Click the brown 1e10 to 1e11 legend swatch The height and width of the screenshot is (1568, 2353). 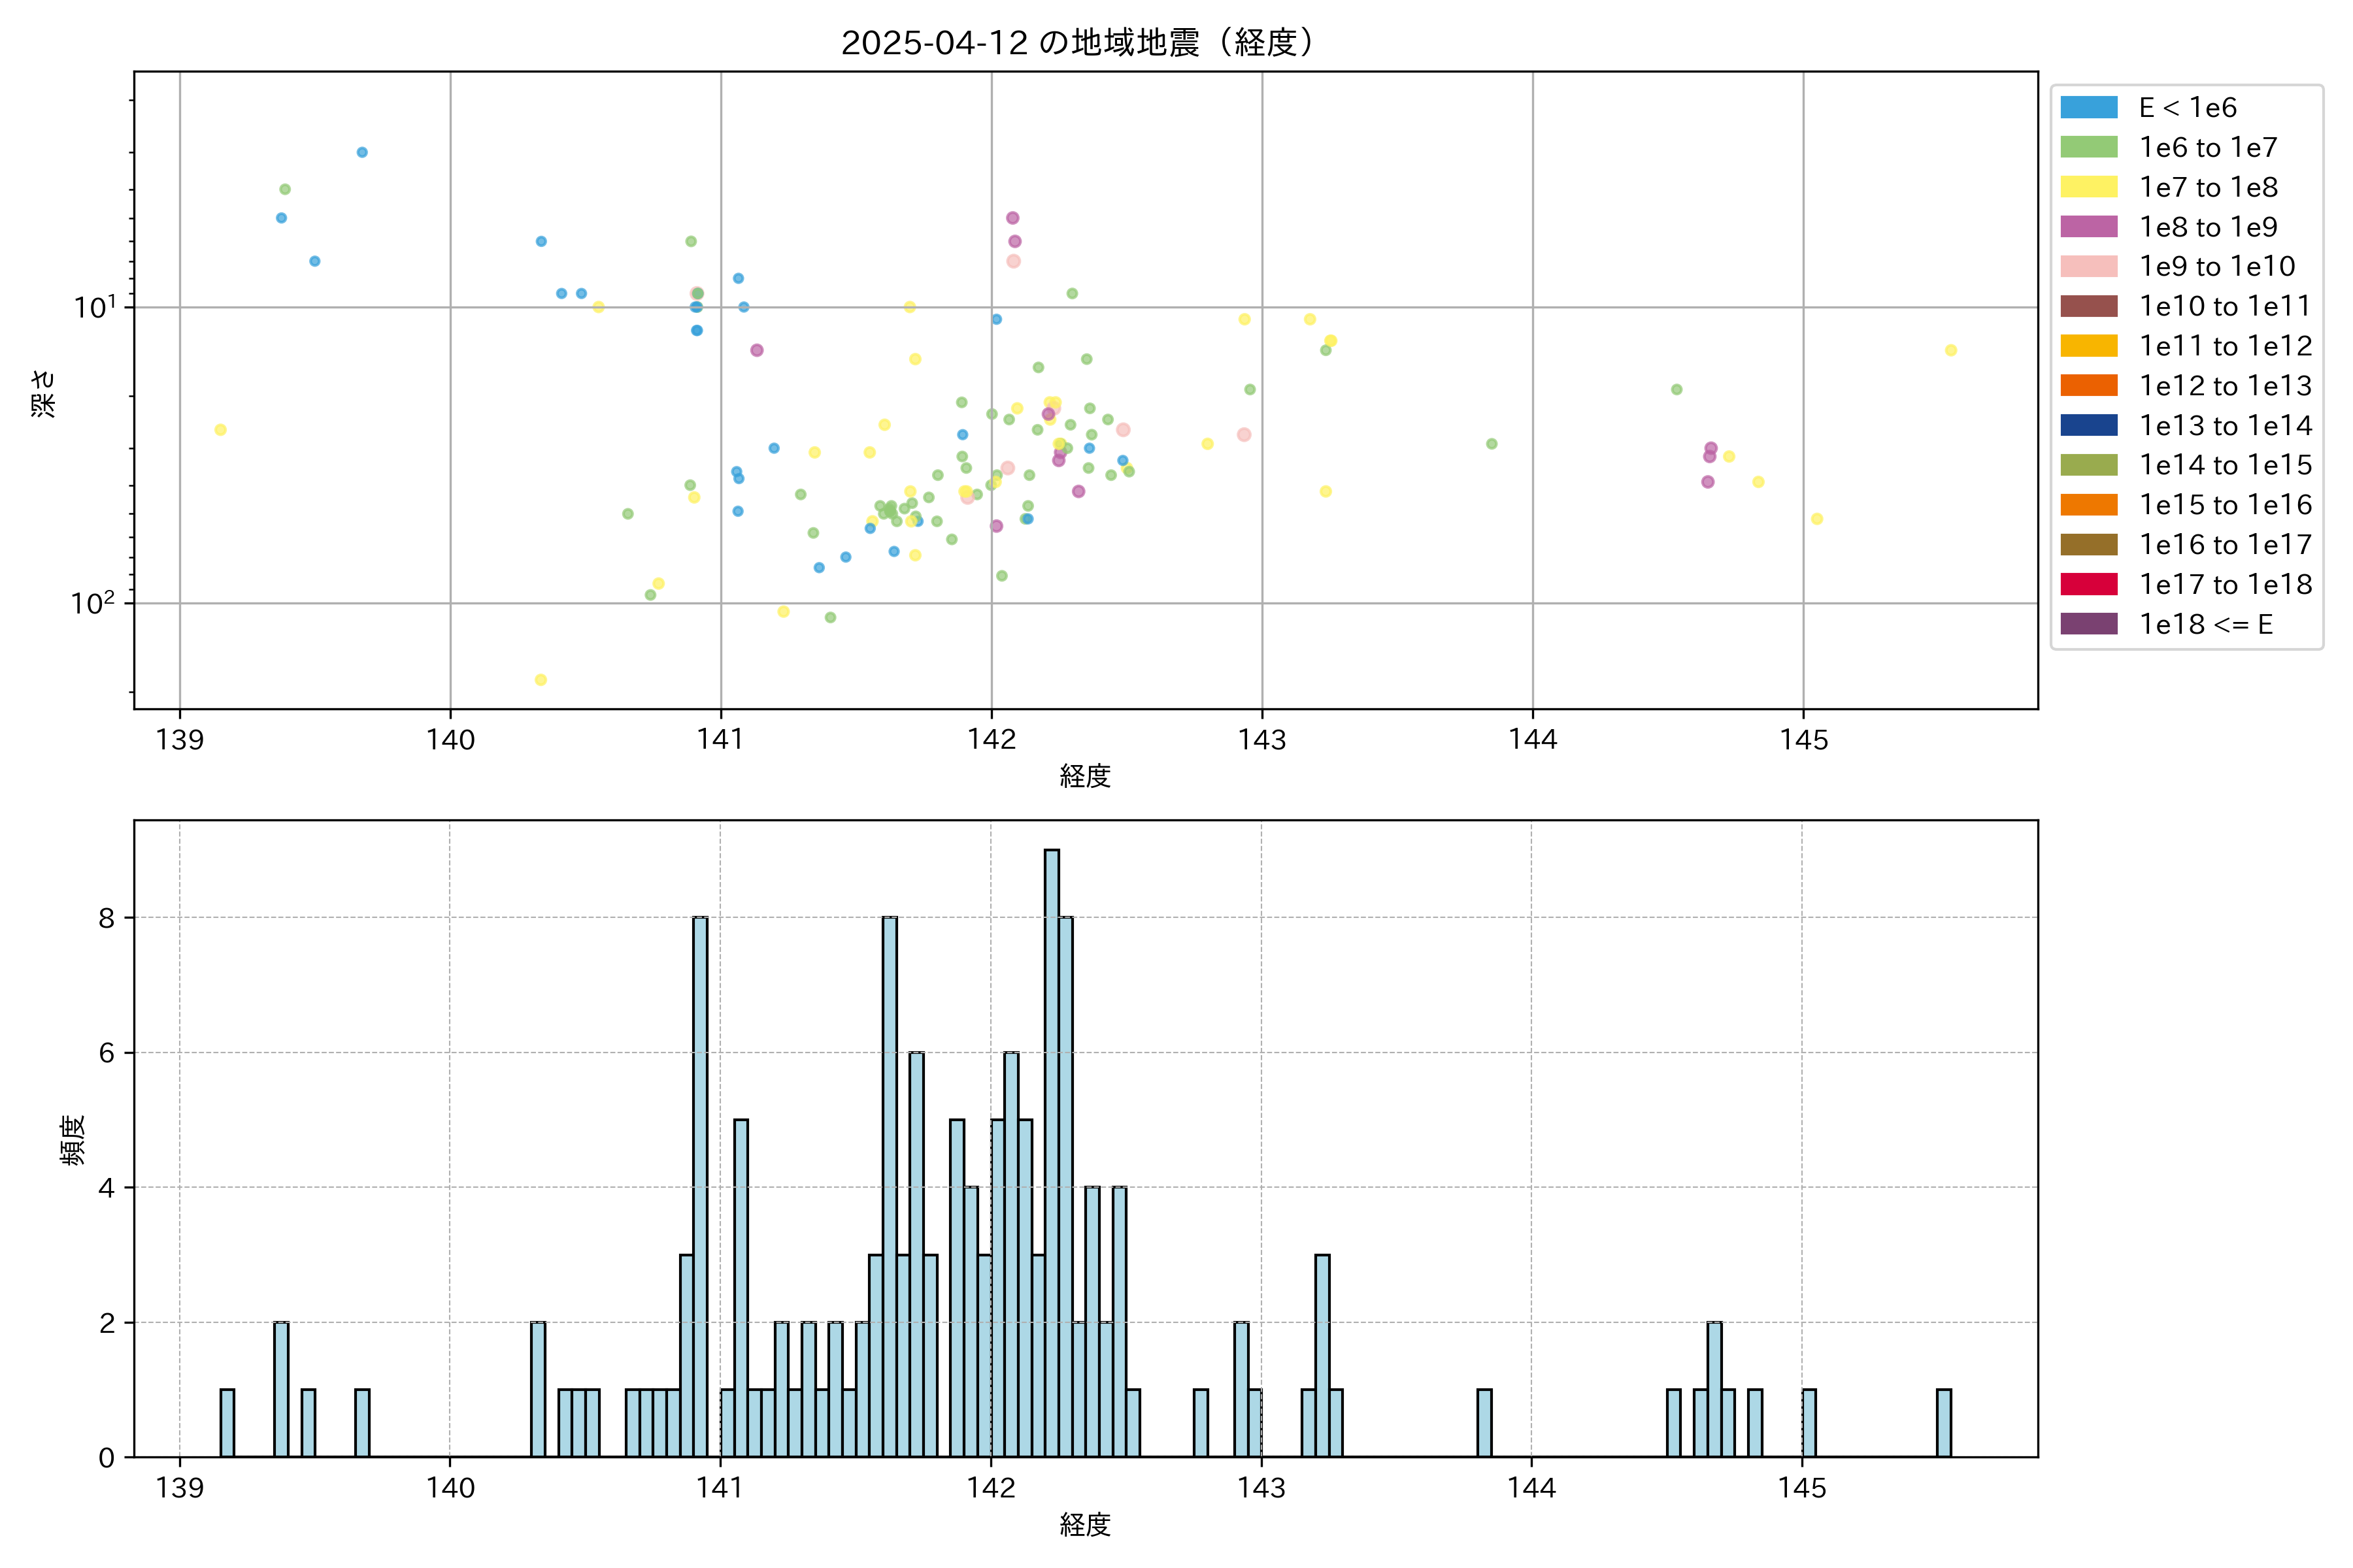[x=2089, y=306]
